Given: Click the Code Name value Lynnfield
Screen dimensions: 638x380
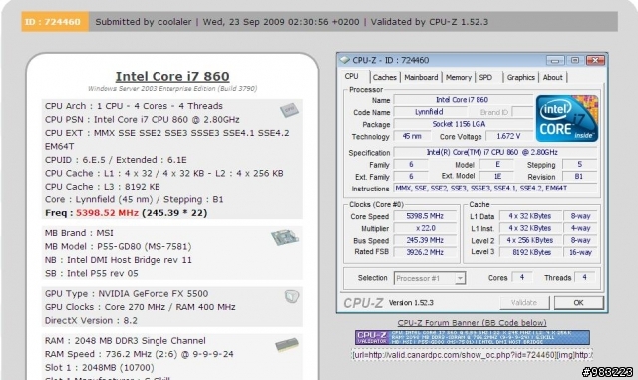Looking at the screenshot, I should (x=429, y=111).
